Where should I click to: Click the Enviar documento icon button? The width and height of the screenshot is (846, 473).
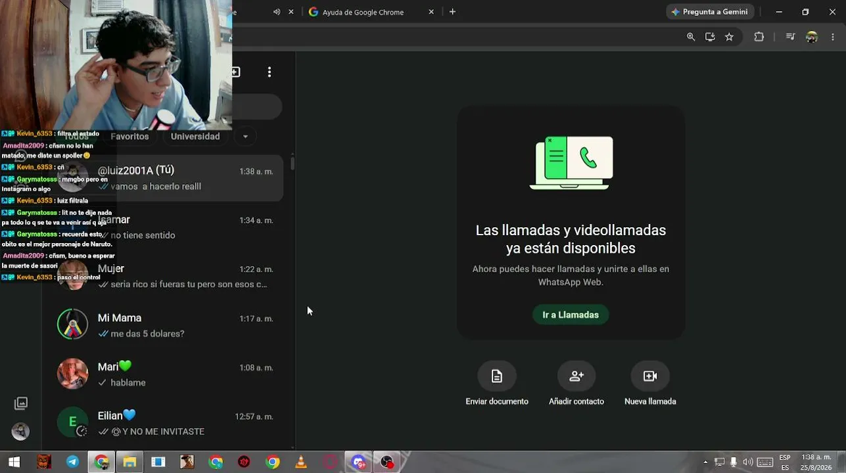[x=497, y=376]
